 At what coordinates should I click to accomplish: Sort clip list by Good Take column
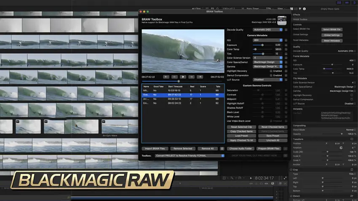(x=158, y=87)
